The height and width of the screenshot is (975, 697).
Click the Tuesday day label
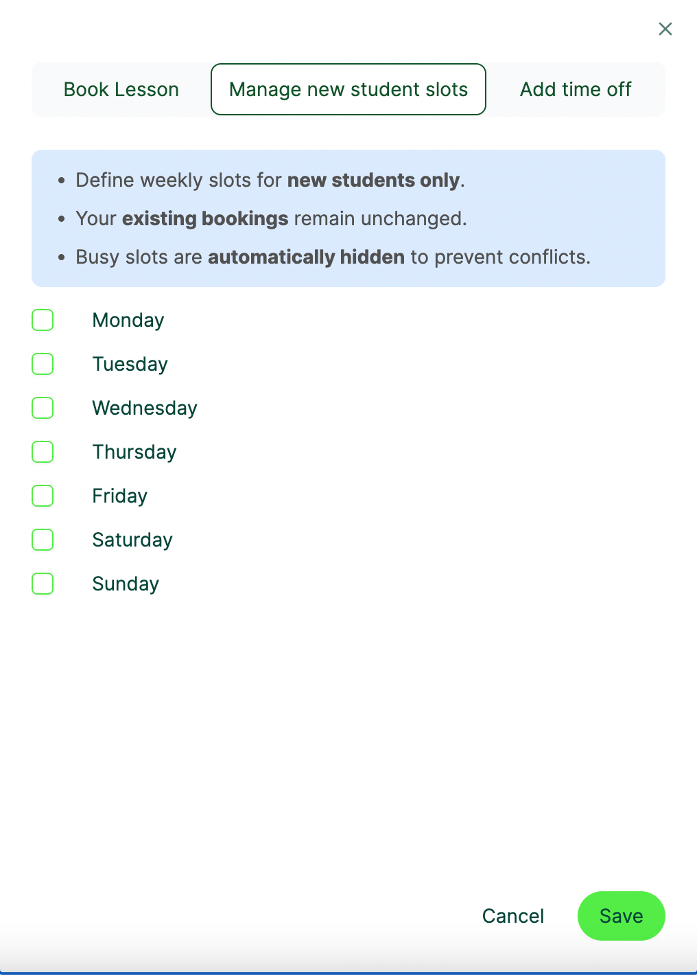[130, 365]
